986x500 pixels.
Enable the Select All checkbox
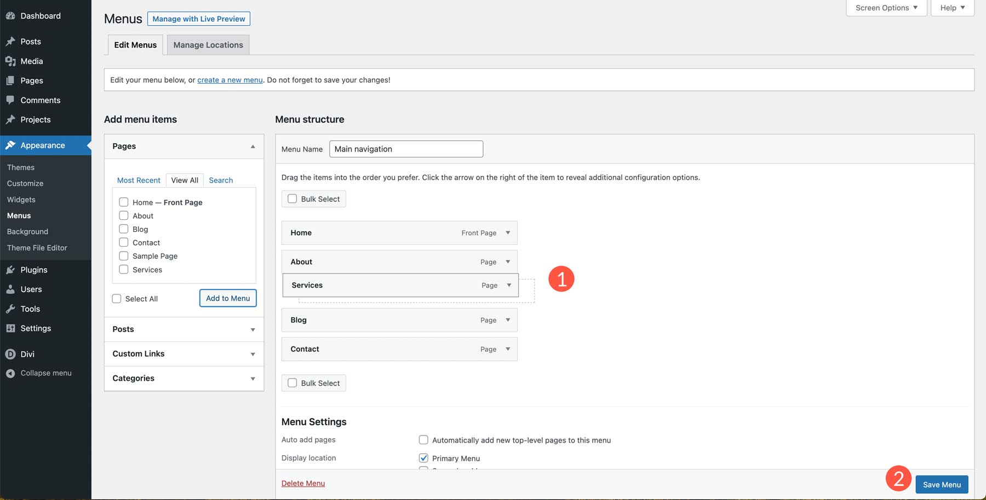pyautogui.click(x=117, y=299)
